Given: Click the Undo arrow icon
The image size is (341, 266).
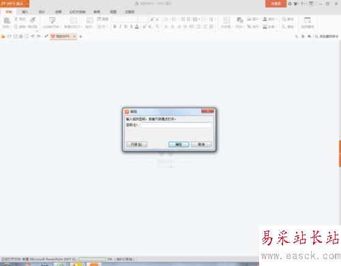Looking at the screenshot, I should point(33,36).
